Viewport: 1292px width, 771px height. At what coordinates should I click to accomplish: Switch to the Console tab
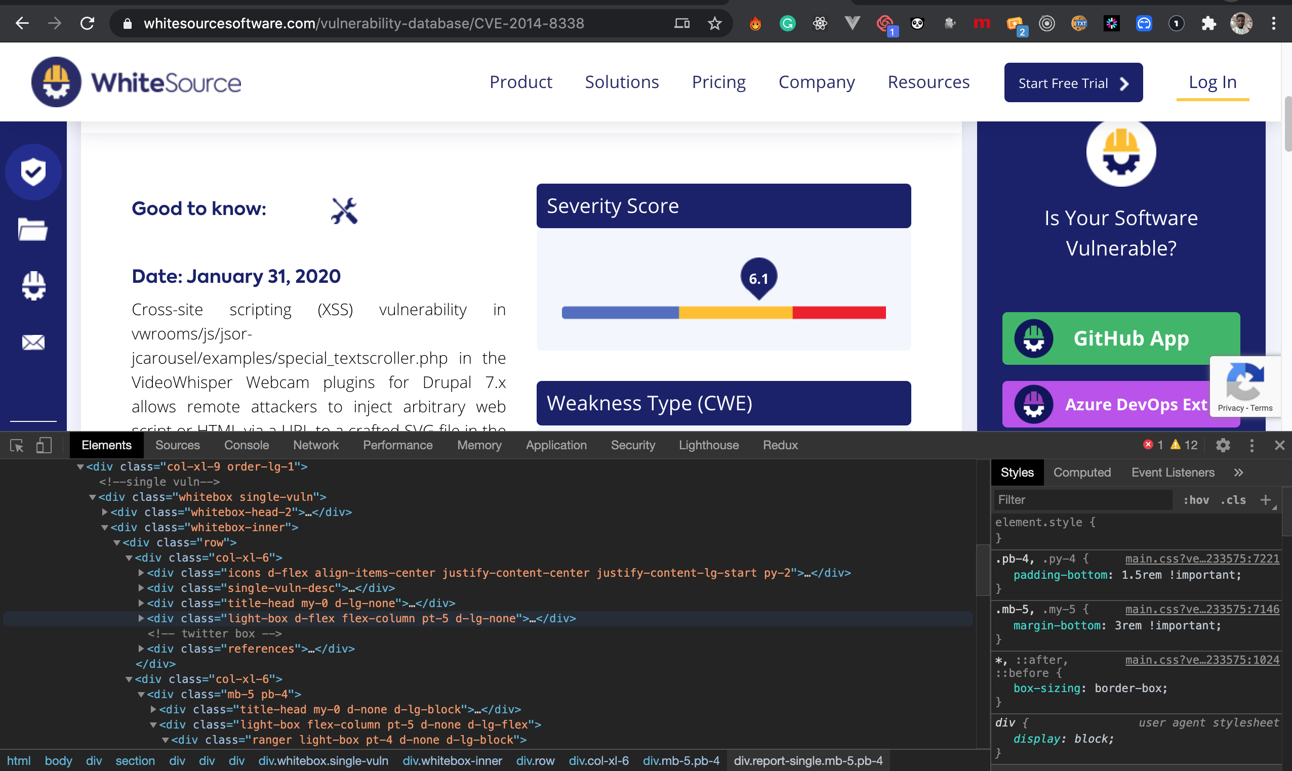click(247, 445)
